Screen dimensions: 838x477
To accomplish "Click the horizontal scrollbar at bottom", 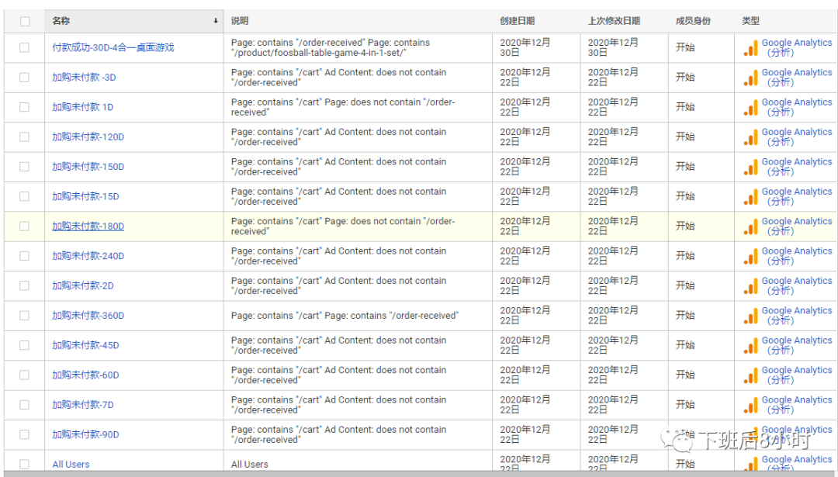I will (419, 474).
